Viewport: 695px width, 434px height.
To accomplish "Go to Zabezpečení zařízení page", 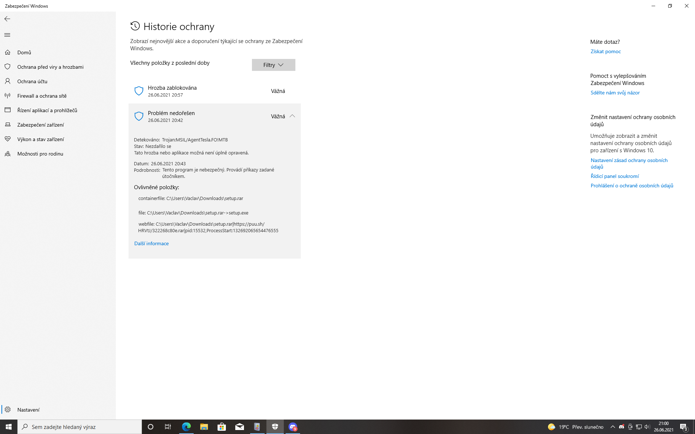I will pyautogui.click(x=41, y=125).
